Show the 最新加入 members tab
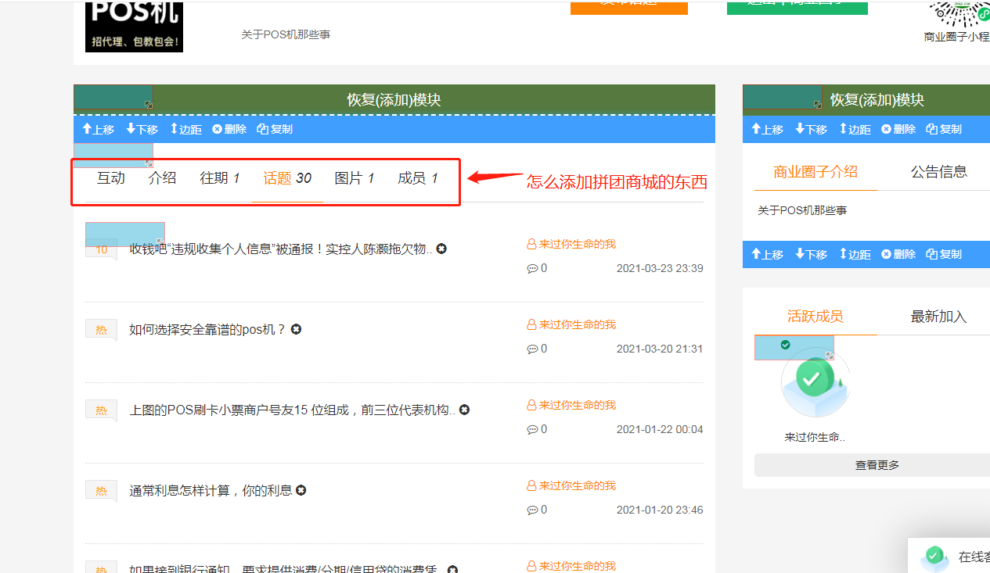This screenshot has height=573, width=990. point(938,317)
